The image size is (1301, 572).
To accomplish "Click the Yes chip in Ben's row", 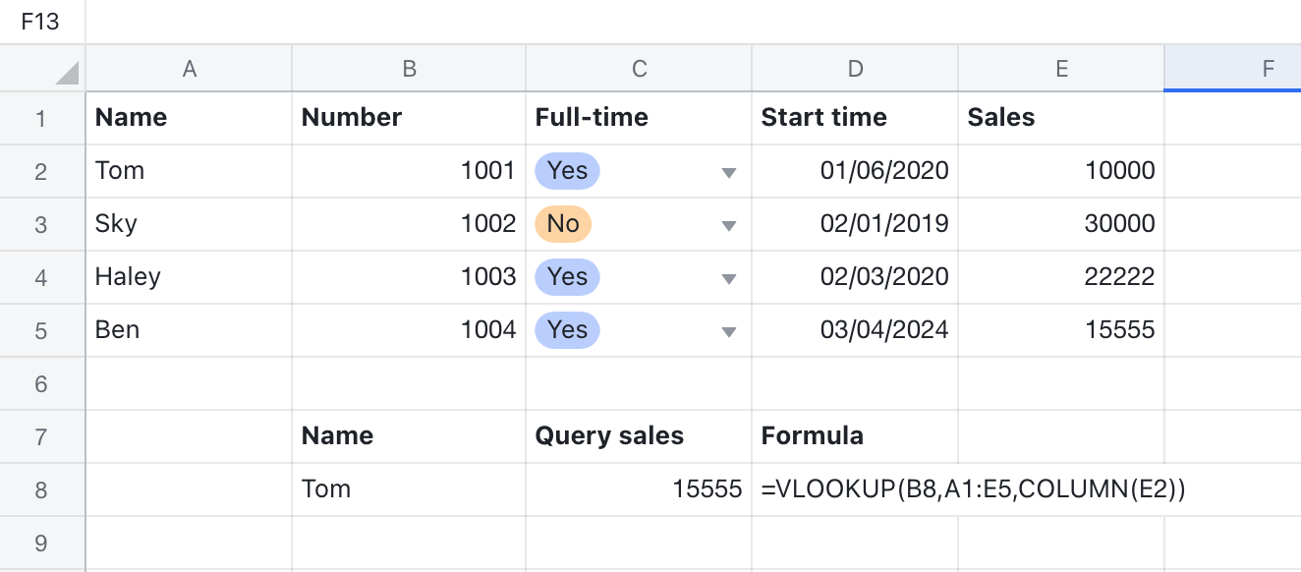I will pos(567,330).
